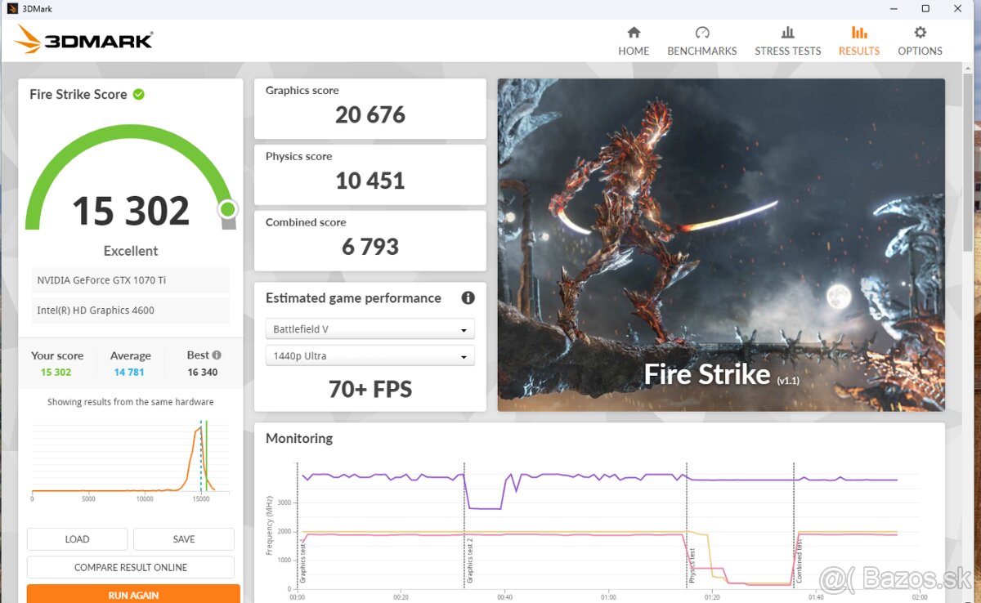Open the Stress Tests icon
This screenshot has height=603, width=981.
click(787, 33)
